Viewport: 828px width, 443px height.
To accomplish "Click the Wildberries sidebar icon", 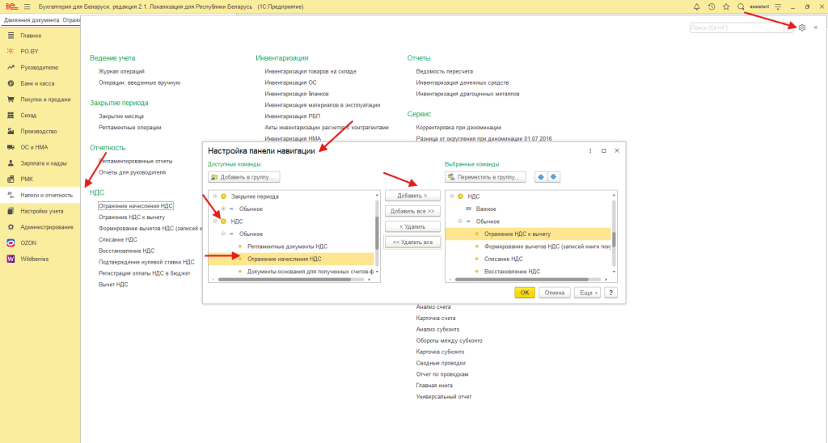I will coord(11,259).
